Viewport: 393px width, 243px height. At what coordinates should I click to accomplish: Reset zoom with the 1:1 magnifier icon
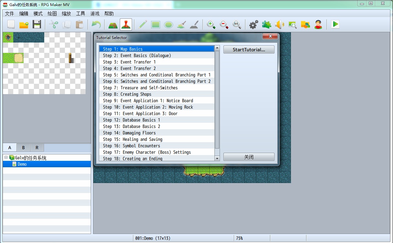click(x=237, y=24)
